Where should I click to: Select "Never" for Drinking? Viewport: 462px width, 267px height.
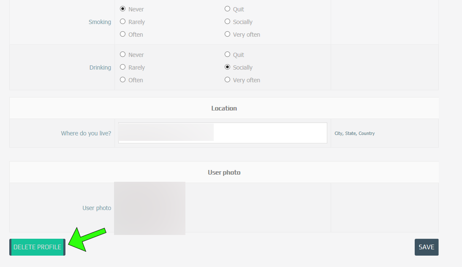[x=123, y=54]
